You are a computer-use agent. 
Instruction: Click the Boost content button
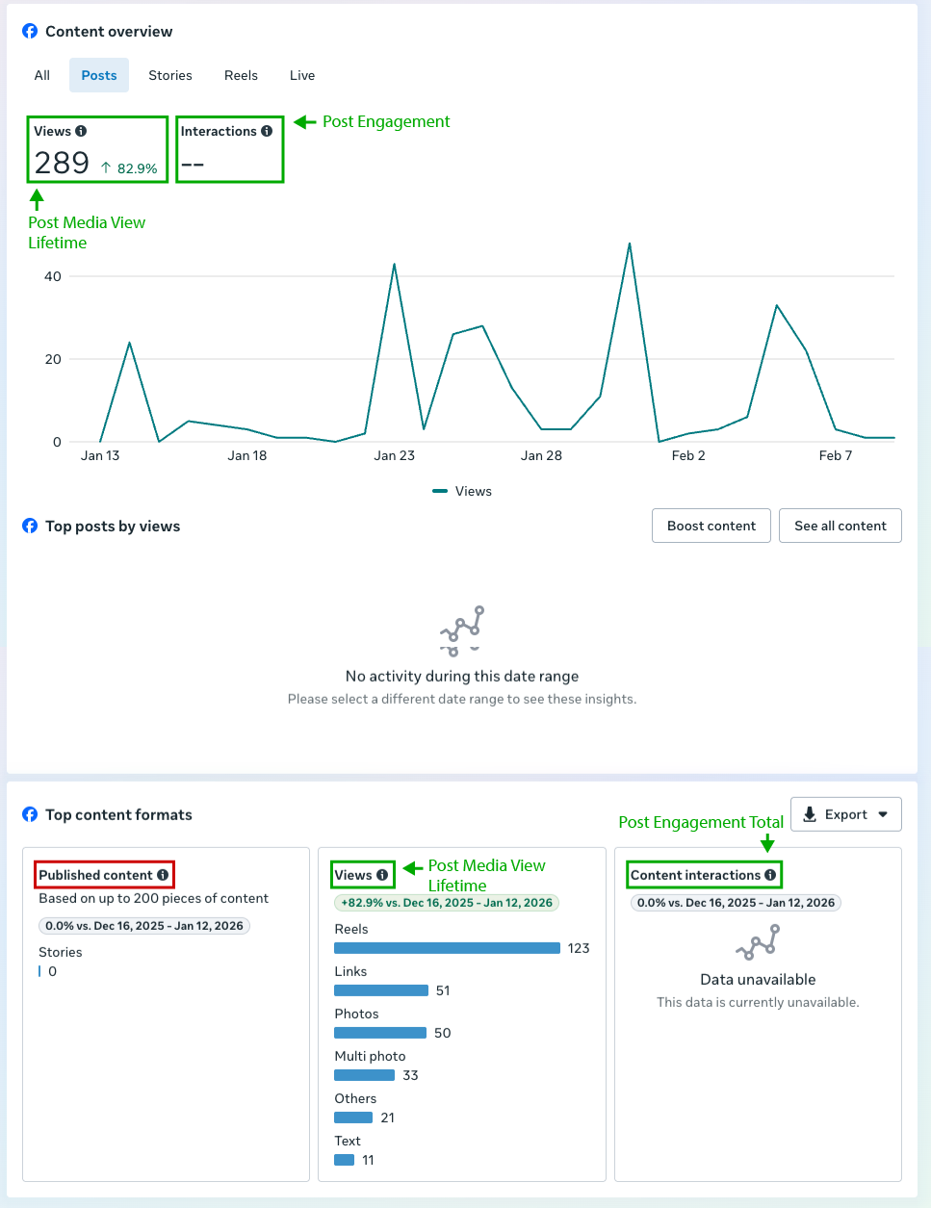711,526
